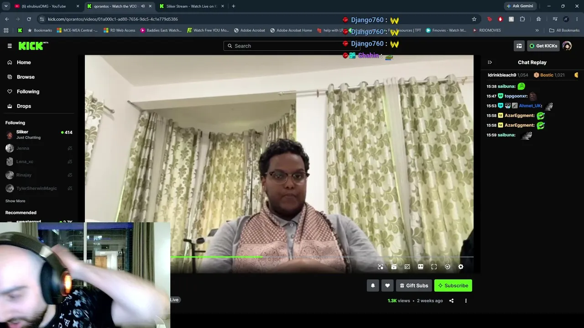Open the Kick dashboard panel icon
Screen dimensions: 584x328
click(x=519, y=46)
